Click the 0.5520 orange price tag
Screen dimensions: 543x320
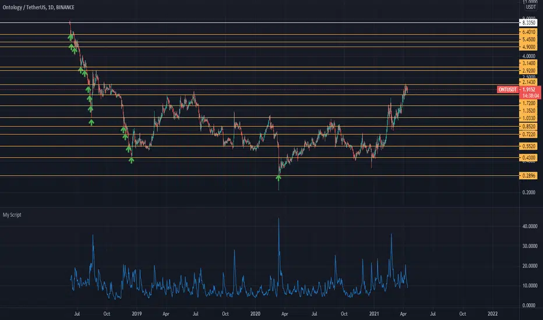coord(528,147)
